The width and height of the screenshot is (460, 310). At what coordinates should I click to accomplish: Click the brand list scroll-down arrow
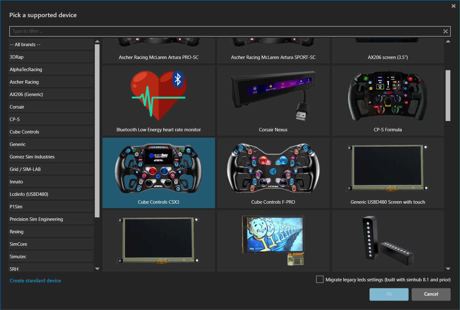pyautogui.click(x=97, y=269)
